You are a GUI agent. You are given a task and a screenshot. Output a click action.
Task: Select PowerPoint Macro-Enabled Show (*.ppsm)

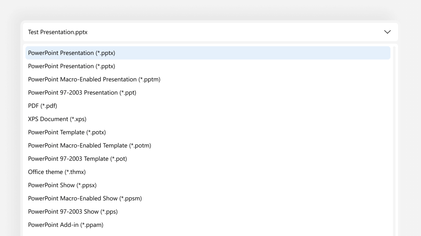click(x=85, y=198)
